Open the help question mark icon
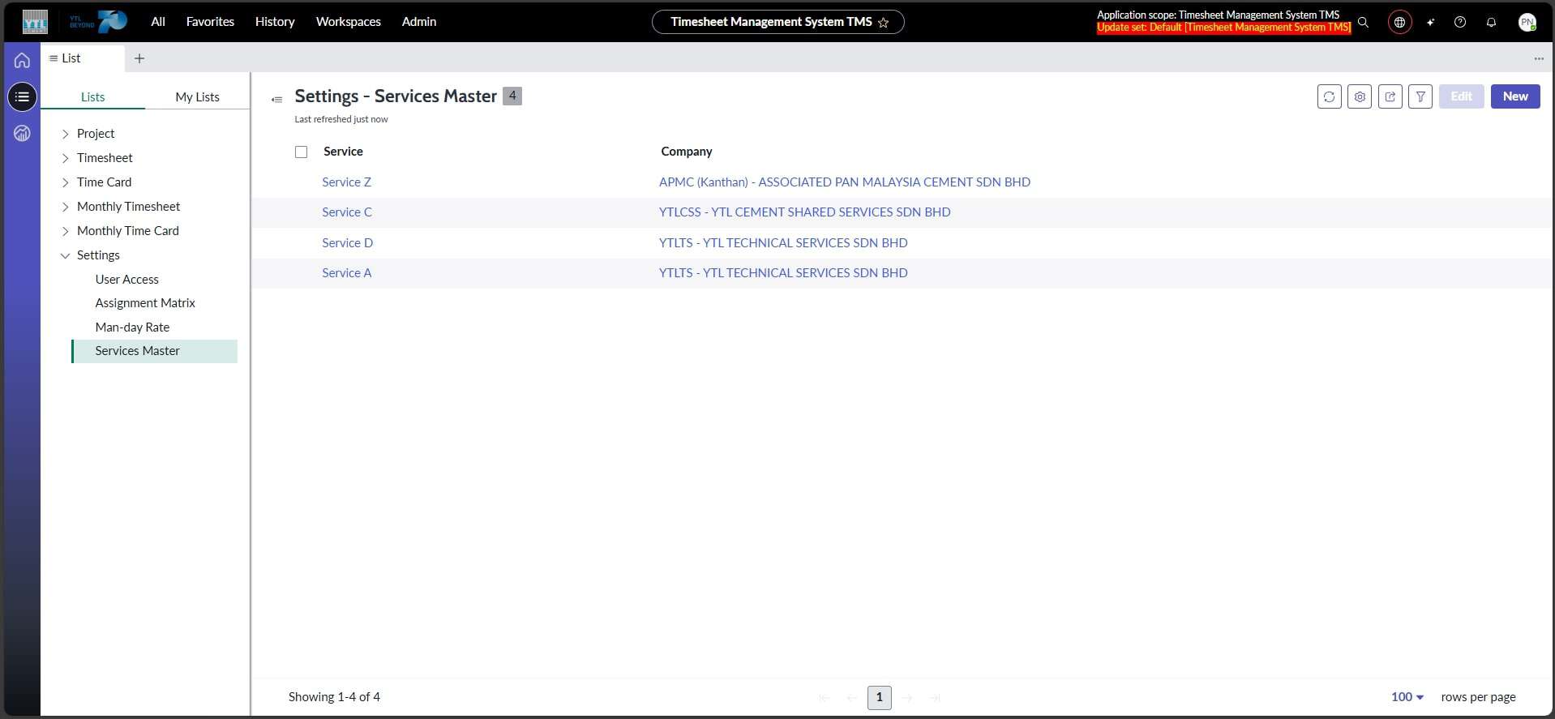Screen dimensions: 1555x719 point(1460,22)
